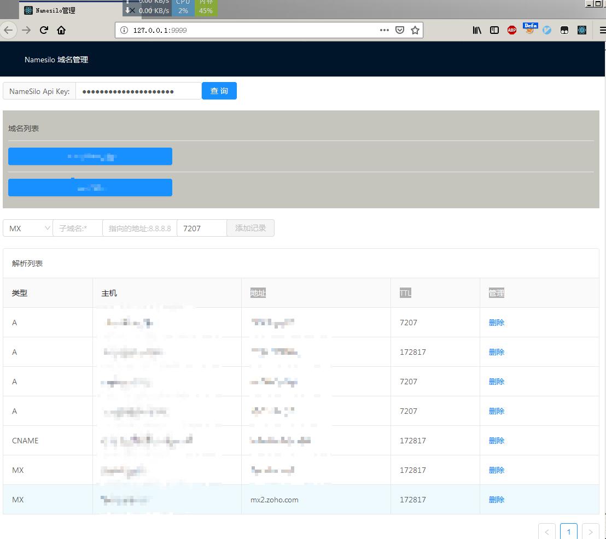Toggle the sidebar view icon

pyautogui.click(x=494, y=30)
